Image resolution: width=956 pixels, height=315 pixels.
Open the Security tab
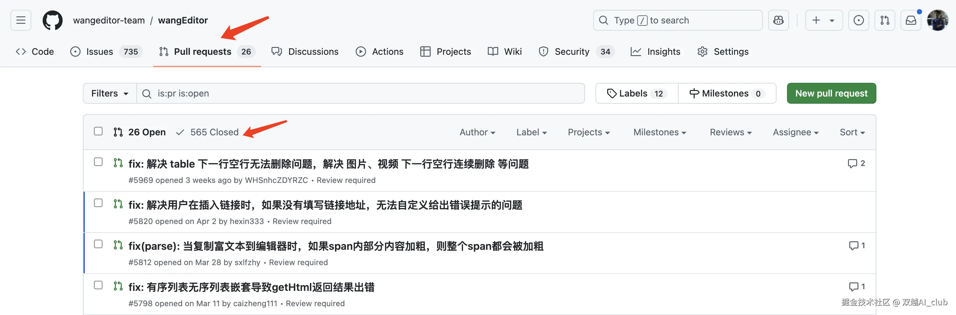point(576,52)
